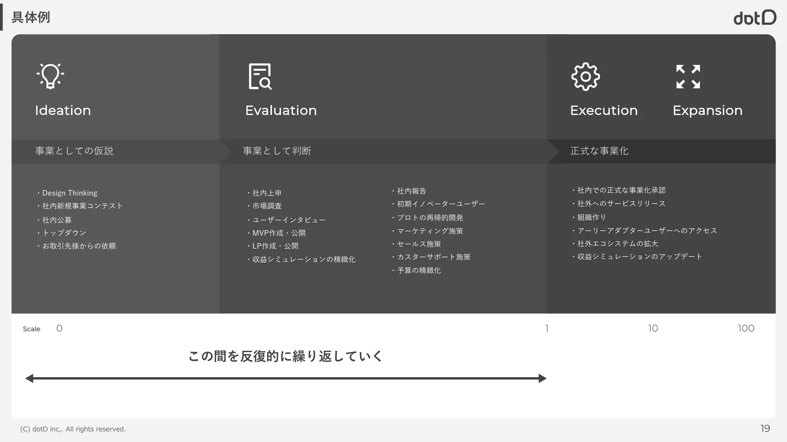The width and height of the screenshot is (787, 442).
Task: Click the 具体例 slide title
Action: (31, 17)
